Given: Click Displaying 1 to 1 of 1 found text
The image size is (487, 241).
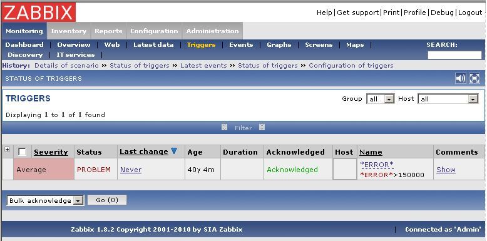Looking at the screenshot, I should [55, 115].
